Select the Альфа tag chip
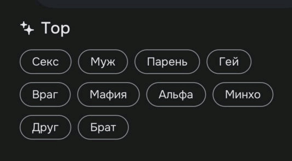The width and height of the screenshot is (292, 161). pyautogui.click(x=176, y=94)
